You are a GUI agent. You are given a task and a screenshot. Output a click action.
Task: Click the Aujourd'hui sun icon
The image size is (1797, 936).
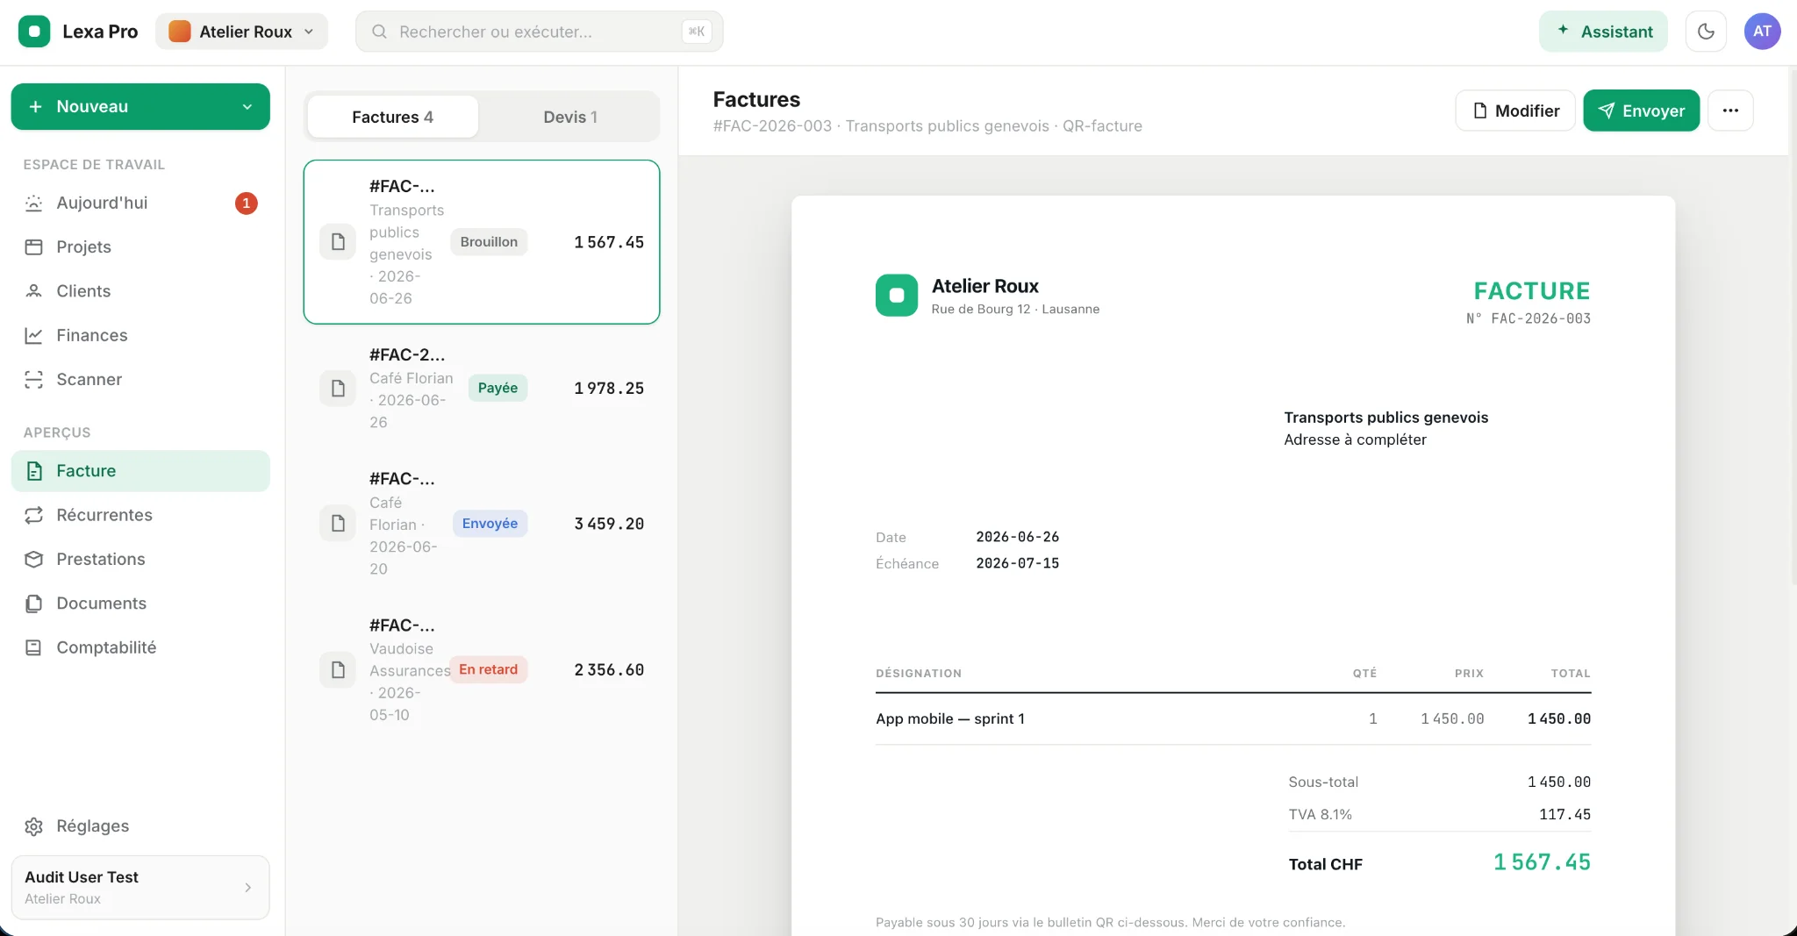33,204
